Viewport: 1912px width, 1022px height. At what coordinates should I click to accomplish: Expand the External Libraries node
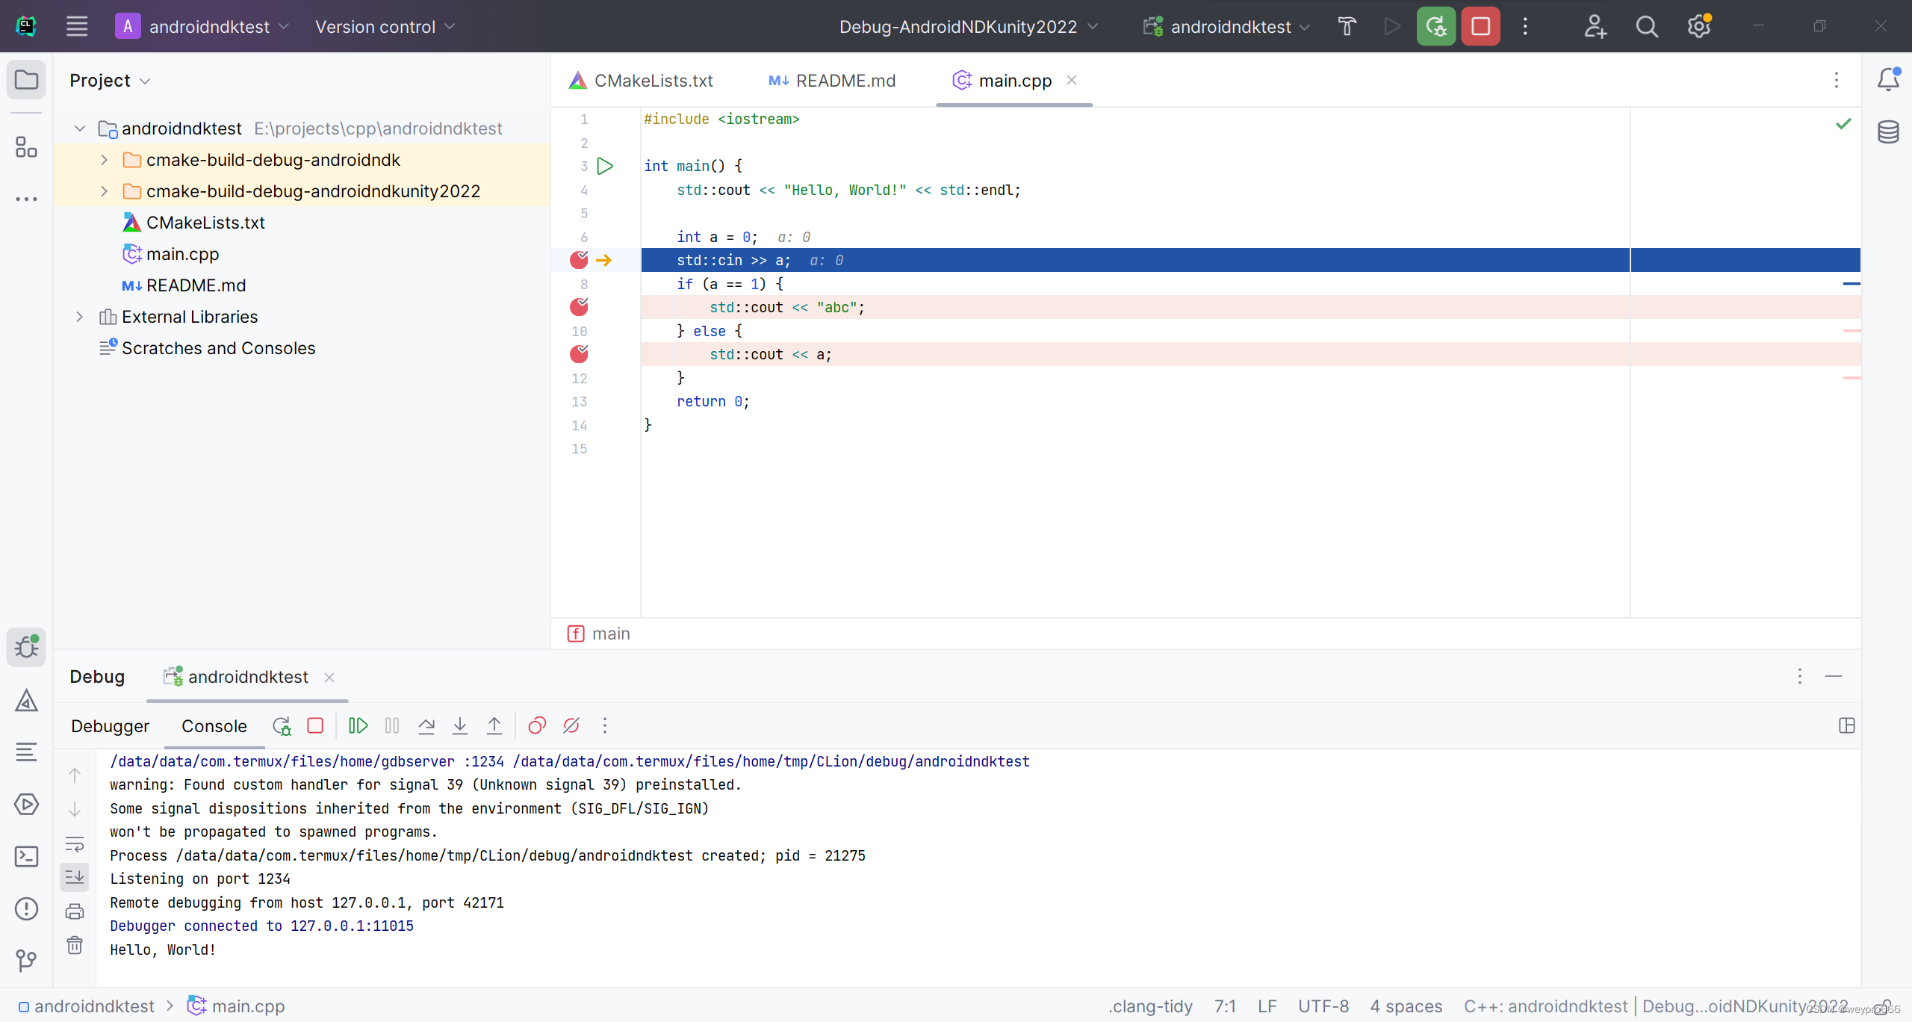click(x=80, y=317)
